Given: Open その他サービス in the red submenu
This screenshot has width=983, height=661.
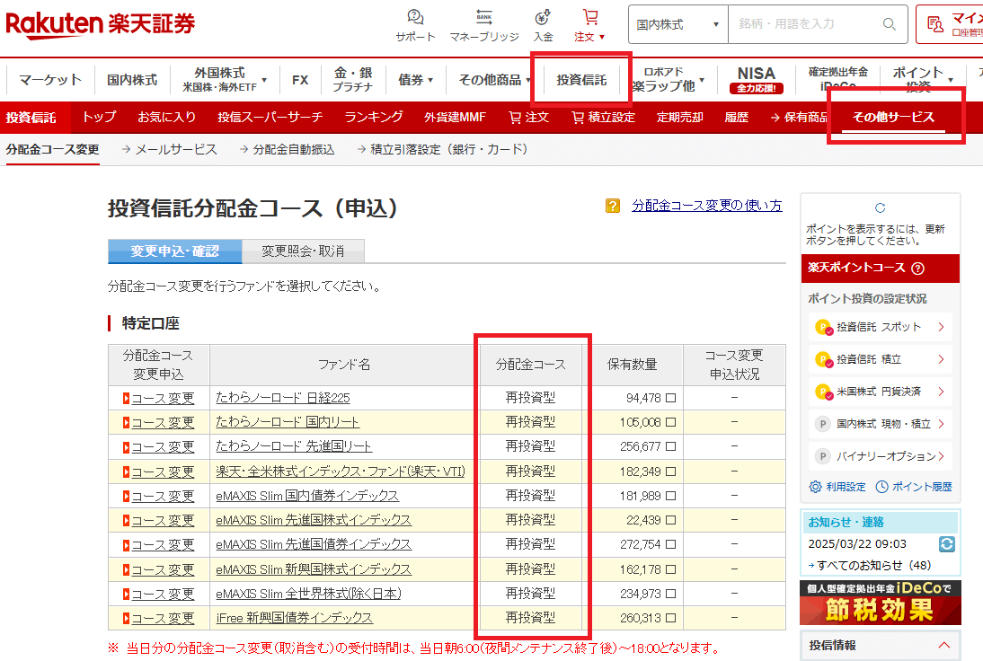Looking at the screenshot, I should (x=893, y=117).
